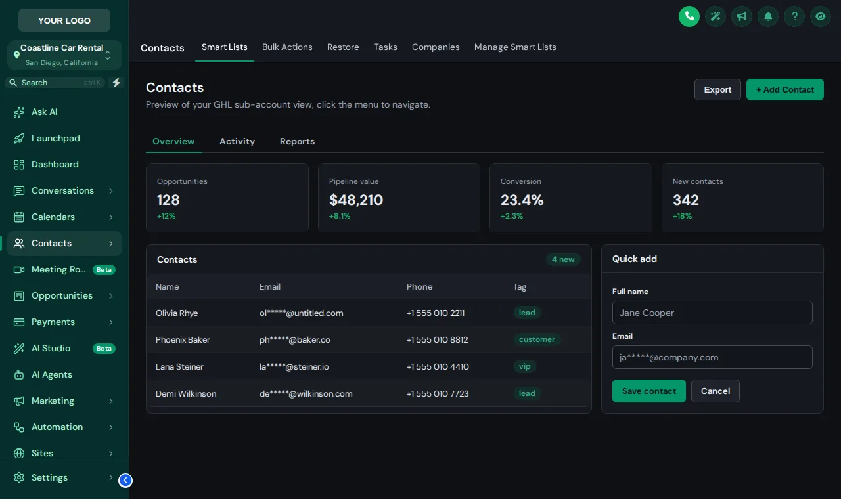Select the Activity tab
The height and width of the screenshot is (499, 841).
pyautogui.click(x=237, y=141)
